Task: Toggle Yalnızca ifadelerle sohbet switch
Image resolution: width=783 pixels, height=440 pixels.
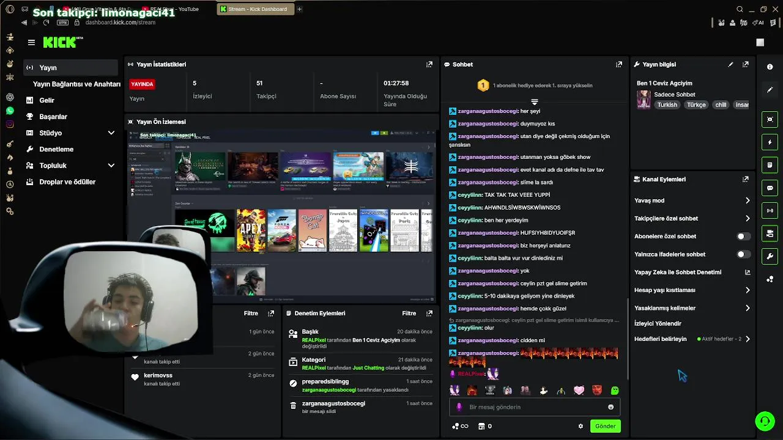Action: pyautogui.click(x=743, y=254)
